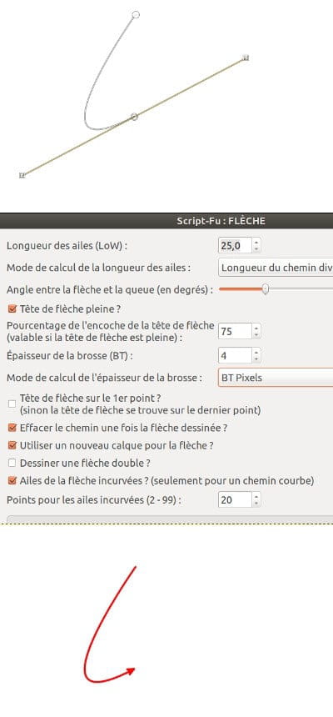The width and height of the screenshot is (333, 717).
Task: Select the path's top circular anchor point
Action: coord(135,15)
